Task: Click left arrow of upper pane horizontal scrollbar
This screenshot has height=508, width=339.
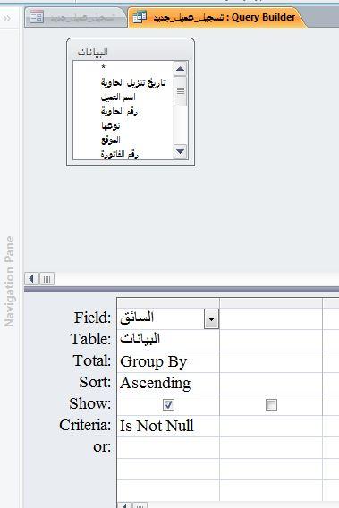Action: pos(31,279)
